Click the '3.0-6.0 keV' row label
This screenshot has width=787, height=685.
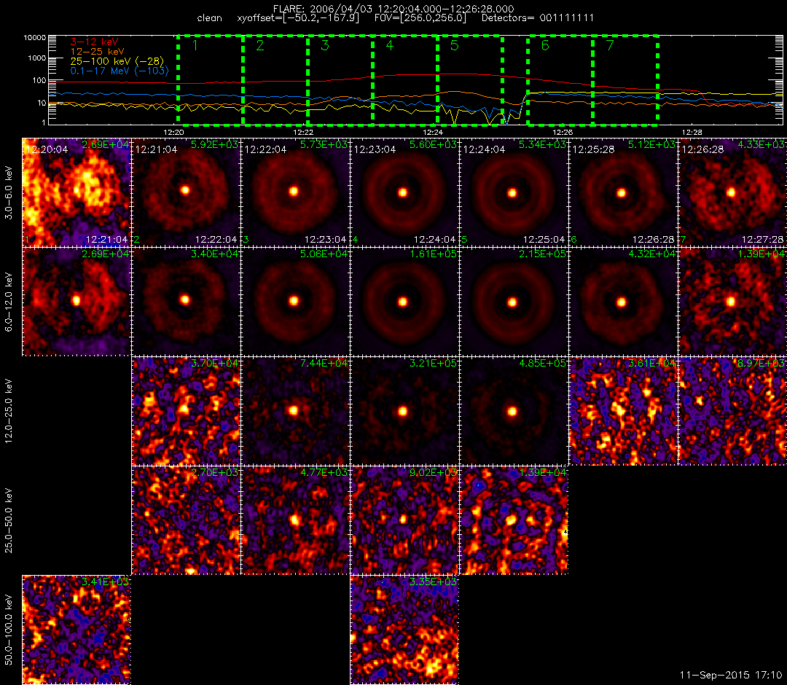point(9,192)
